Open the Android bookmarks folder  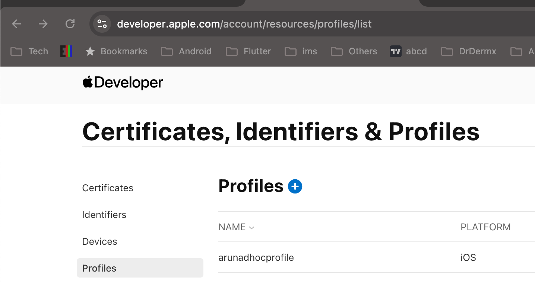(x=186, y=51)
